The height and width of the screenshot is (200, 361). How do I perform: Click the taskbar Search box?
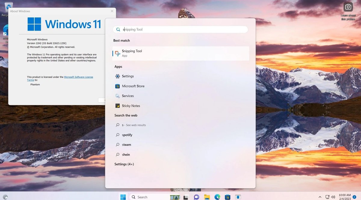(155, 197)
